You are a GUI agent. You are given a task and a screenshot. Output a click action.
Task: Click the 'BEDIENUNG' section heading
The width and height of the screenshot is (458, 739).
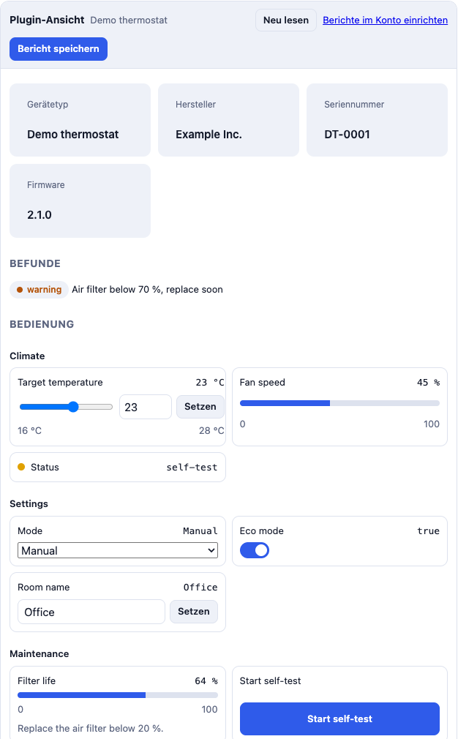click(42, 324)
